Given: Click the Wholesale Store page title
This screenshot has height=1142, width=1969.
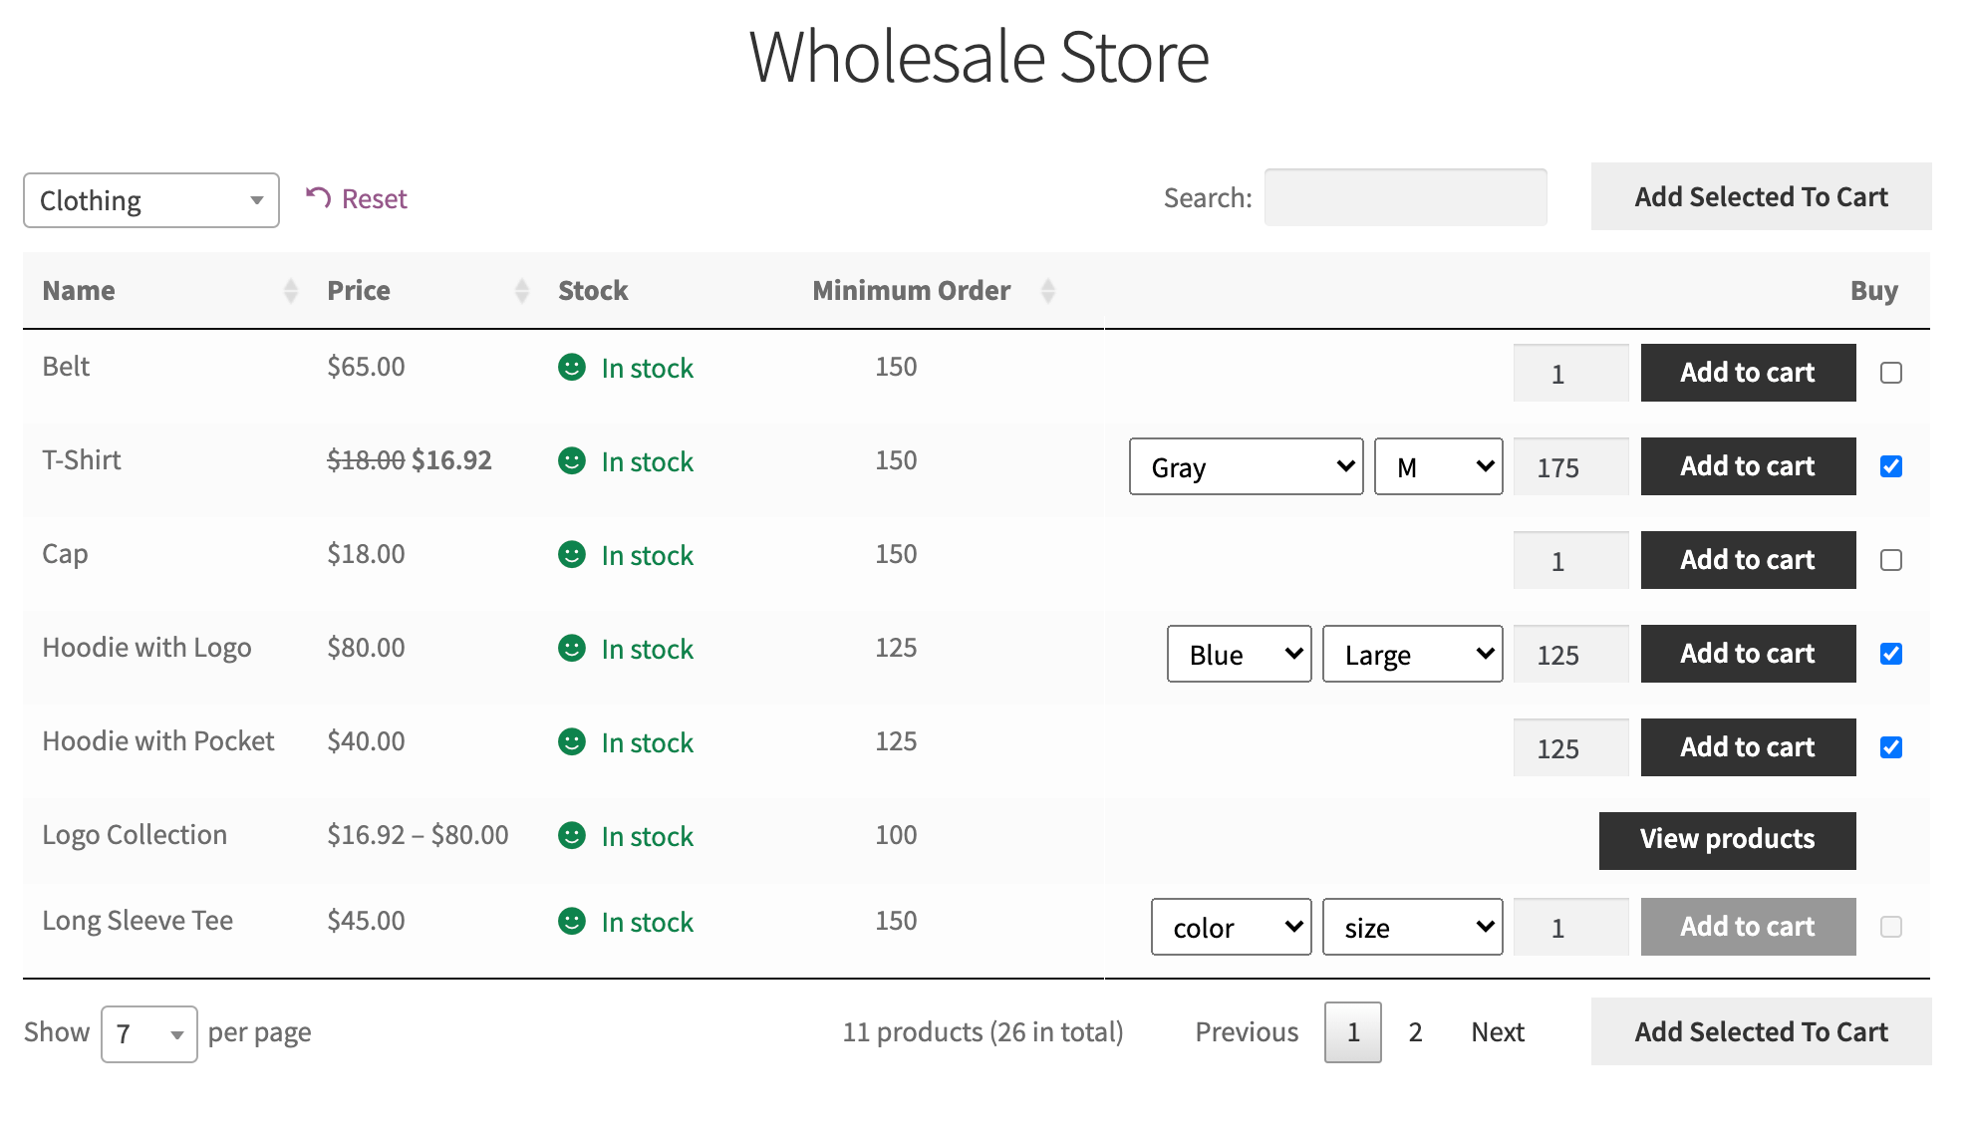Looking at the screenshot, I should (x=979, y=57).
